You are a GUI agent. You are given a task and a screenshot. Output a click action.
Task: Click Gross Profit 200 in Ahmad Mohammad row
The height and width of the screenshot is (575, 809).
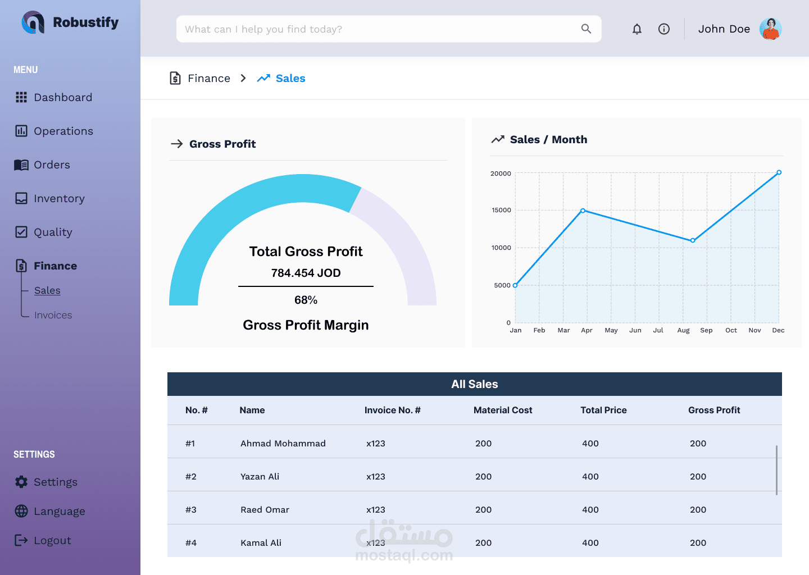point(698,443)
